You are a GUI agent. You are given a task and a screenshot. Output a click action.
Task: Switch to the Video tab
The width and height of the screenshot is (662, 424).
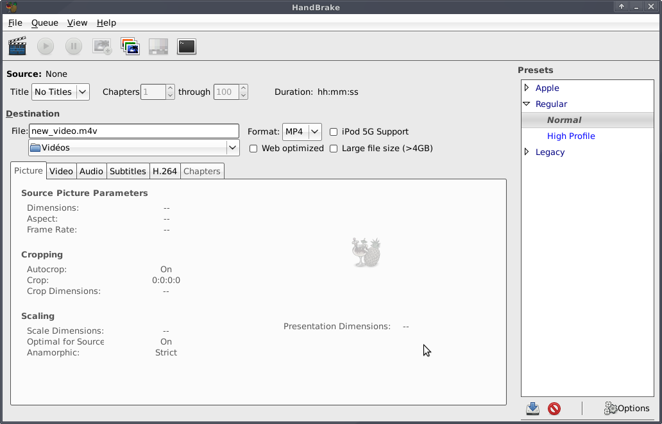click(x=61, y=171)
